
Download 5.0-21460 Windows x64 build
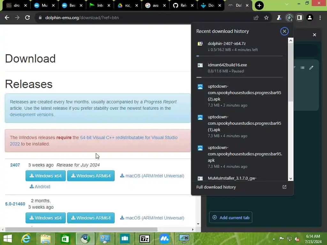[x=46, y=218]
